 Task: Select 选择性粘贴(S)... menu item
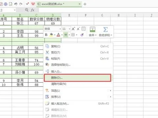coord(78,65)
